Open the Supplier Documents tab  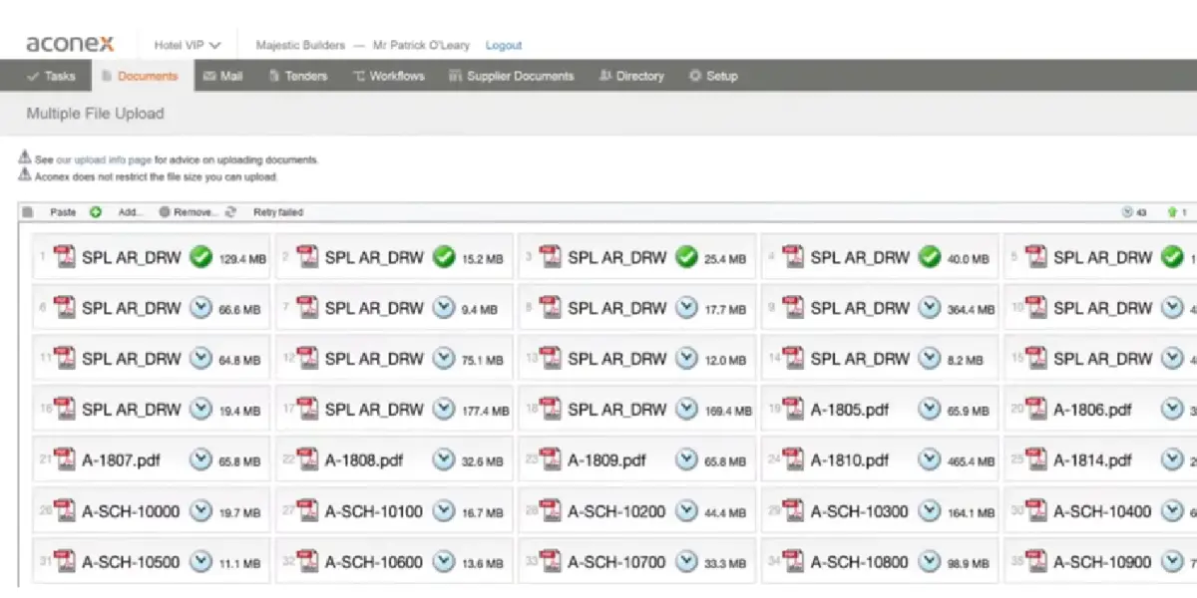[511, 76]
